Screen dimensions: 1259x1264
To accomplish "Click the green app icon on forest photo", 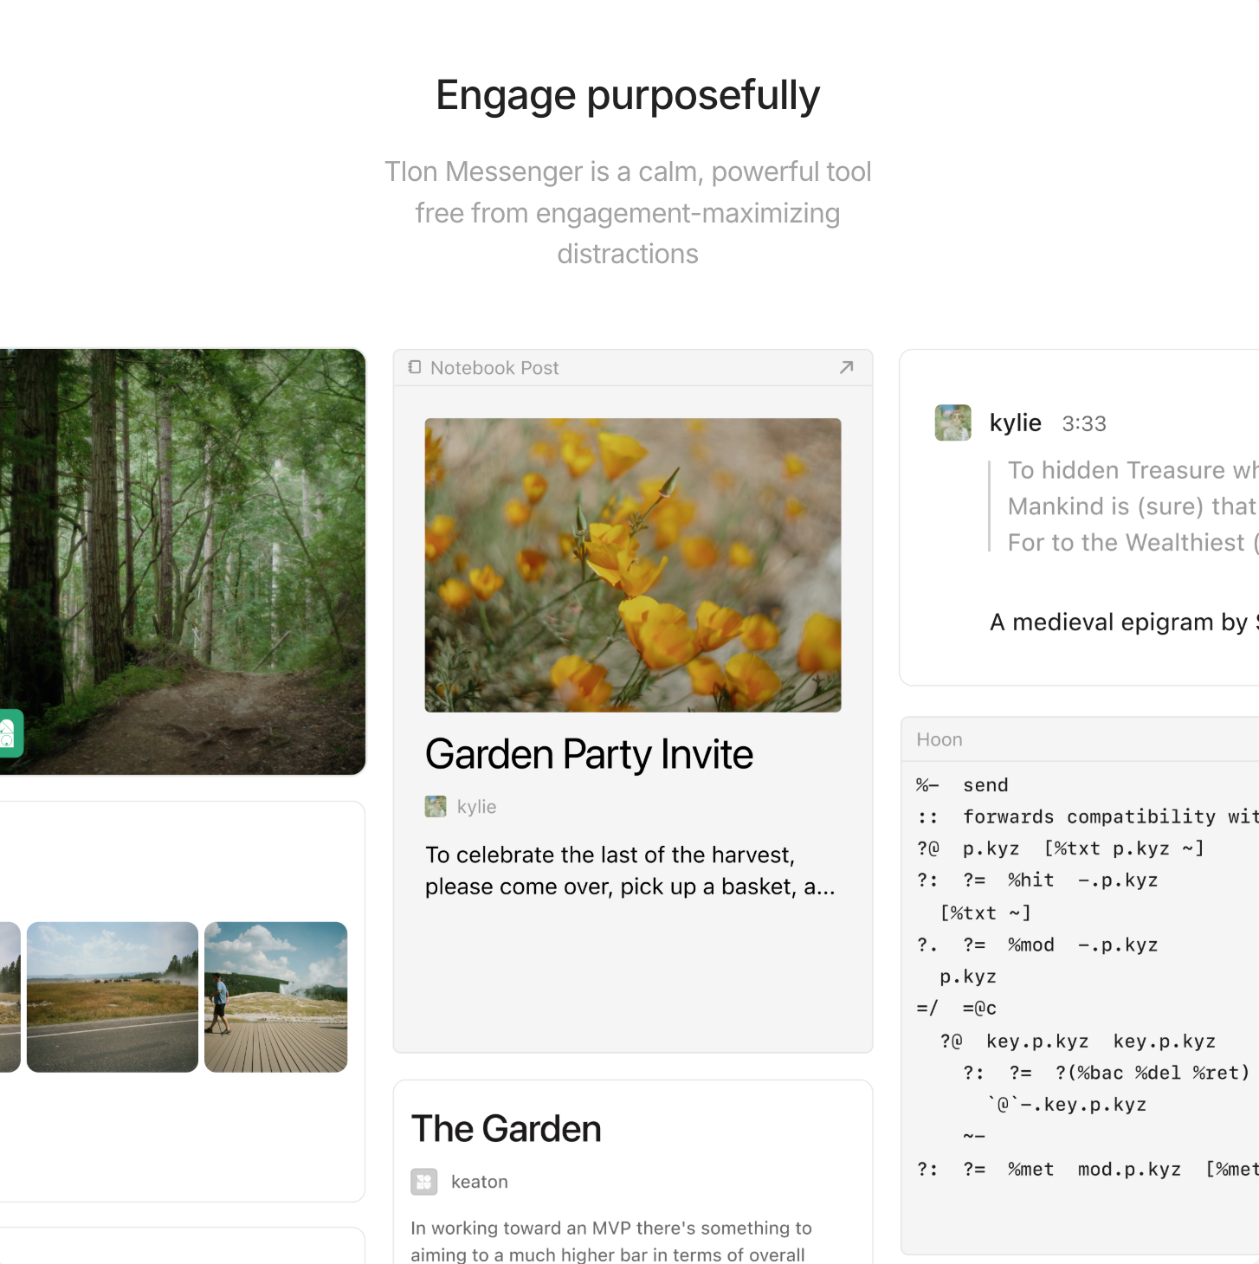I will click(x=9, y=733).
